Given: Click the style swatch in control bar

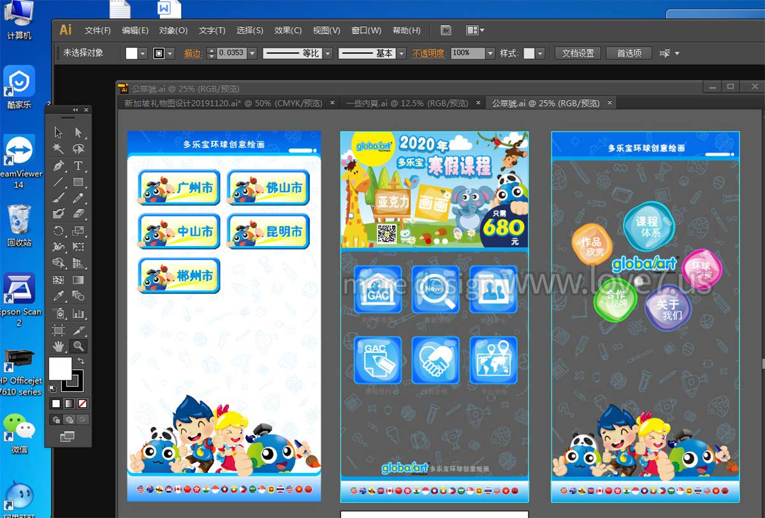Looking at the screenshot, I should pyautogui.click(x=529, y=54).
